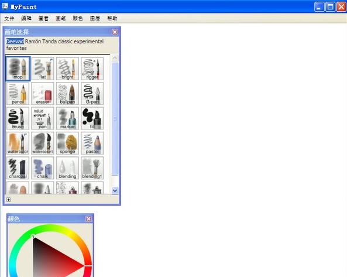
Task: Select the blue chalk brush
Action: click(x=43, y=168)
